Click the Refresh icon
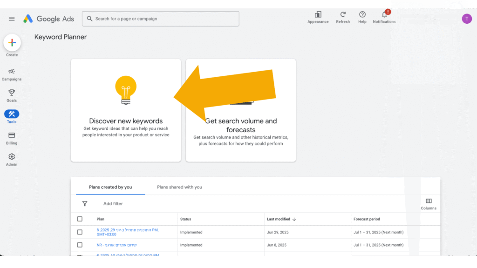Screen dimensions: 477x268 coord(343,15)
